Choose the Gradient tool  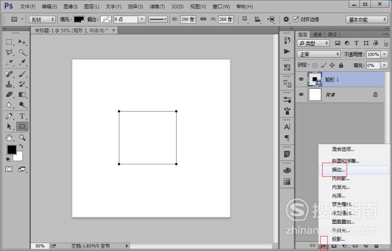point(22,95)
